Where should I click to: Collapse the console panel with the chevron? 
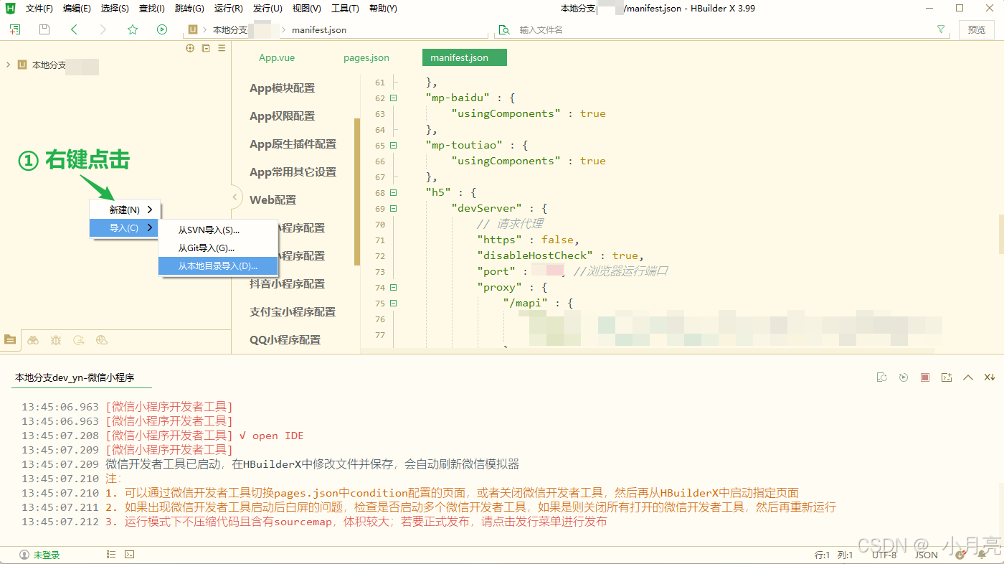point(969,377)
